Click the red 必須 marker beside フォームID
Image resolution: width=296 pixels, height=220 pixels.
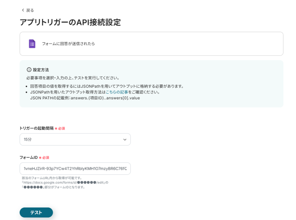pyautogui.click(x=45, y=158)
